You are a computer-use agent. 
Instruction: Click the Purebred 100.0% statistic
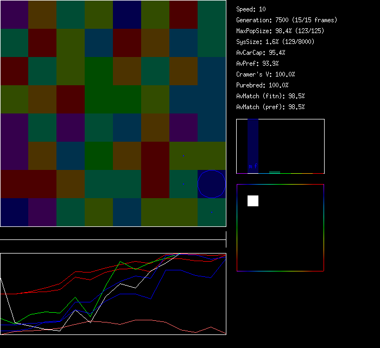pos(262,85)
